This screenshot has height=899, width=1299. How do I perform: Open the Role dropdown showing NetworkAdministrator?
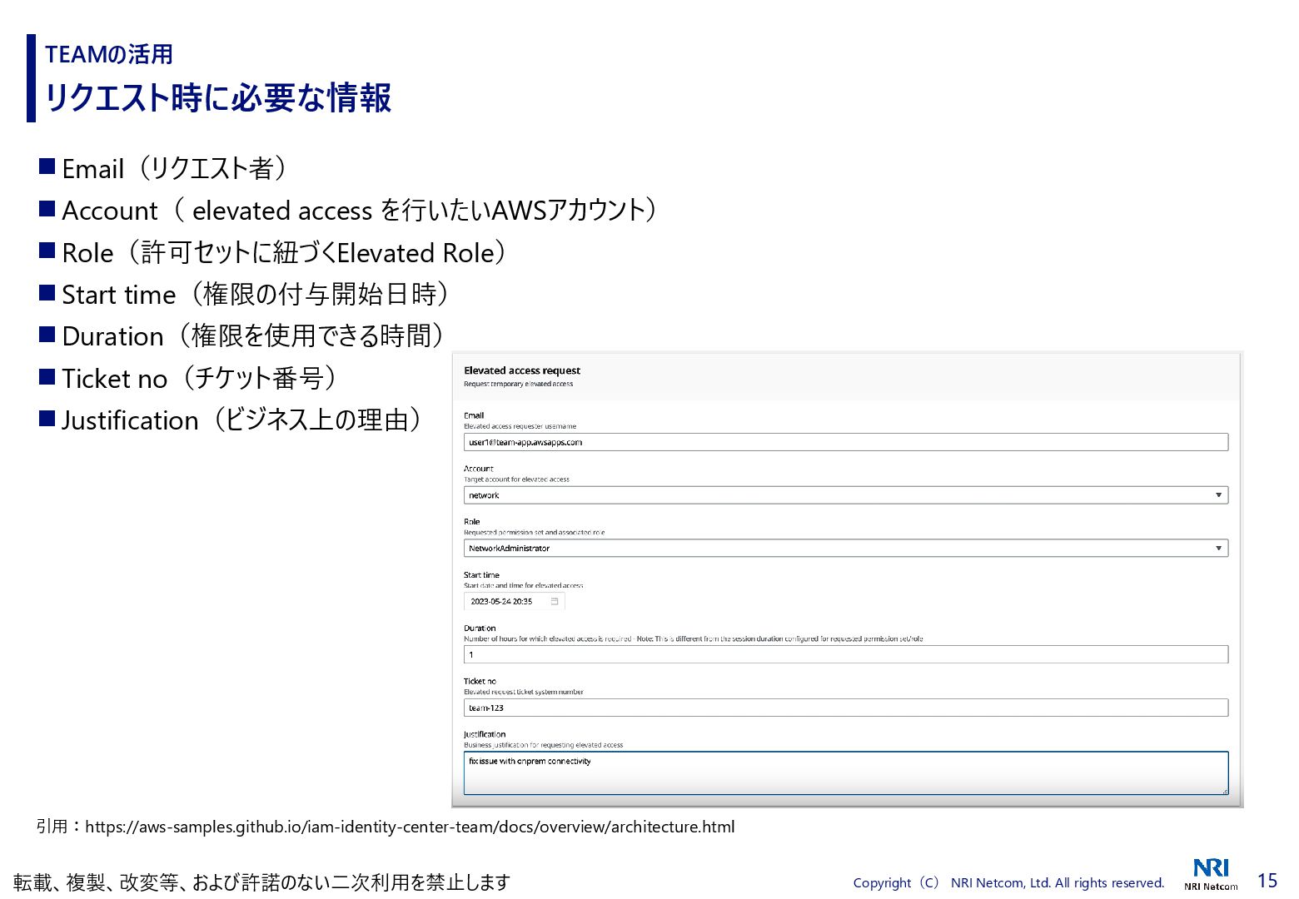(845, 549)
